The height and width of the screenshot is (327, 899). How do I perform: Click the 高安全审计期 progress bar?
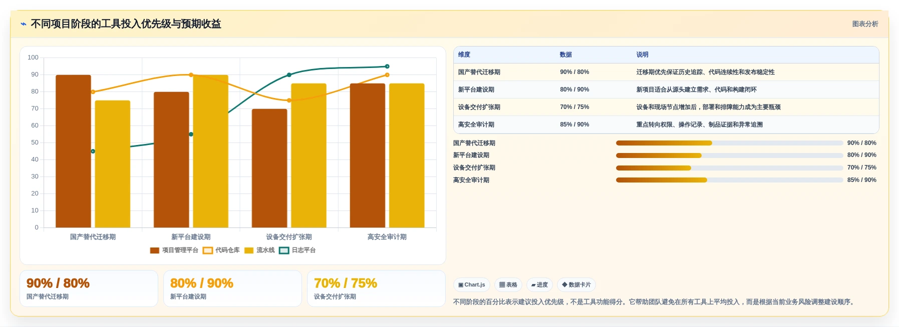click(x=729, y=180)
